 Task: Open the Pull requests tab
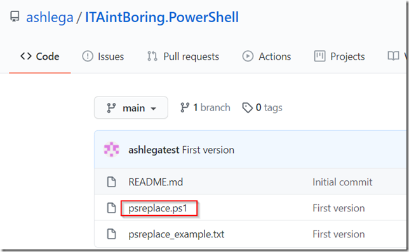pyautogui.click(x=183, y=56)
